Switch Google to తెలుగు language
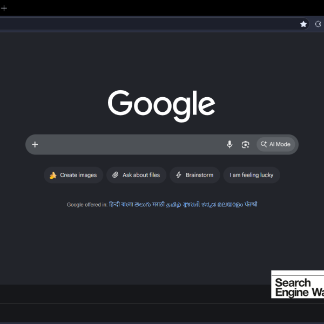The height and width of the screenshot is (324, 324). click(143, 205)
